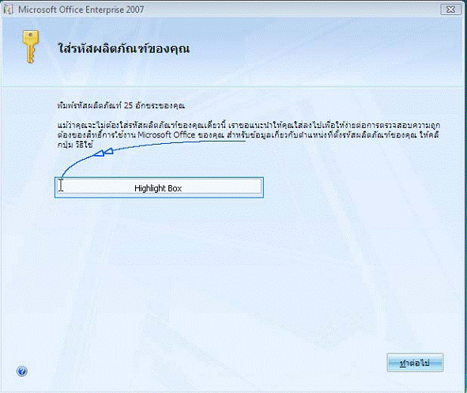
Task: Click the Microsoft Office Enterprise 2007 title text
Action: (81, 9)
